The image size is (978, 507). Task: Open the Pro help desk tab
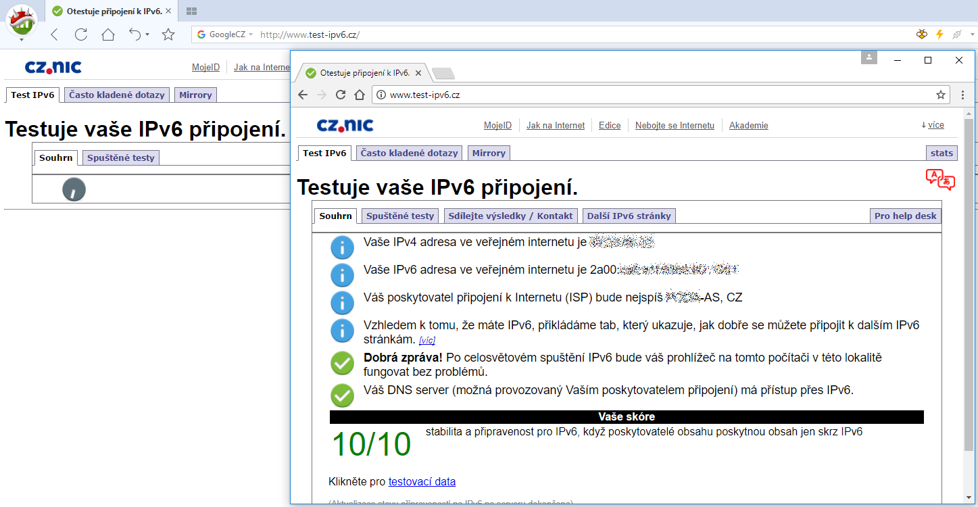[905, 216]
